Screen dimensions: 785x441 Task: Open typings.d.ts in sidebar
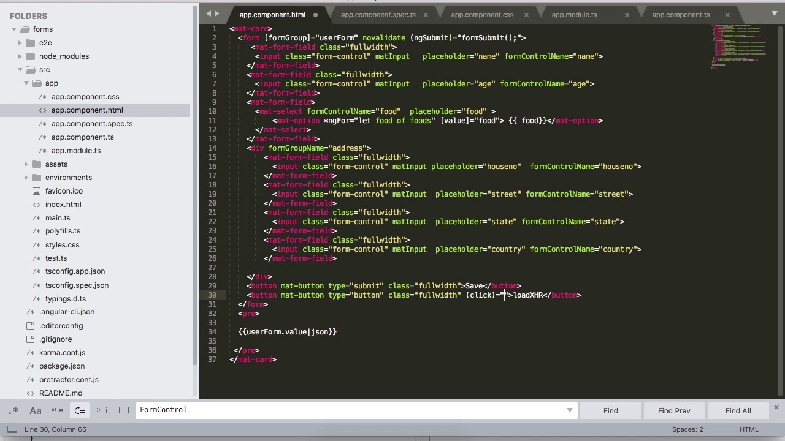point(66,299)
